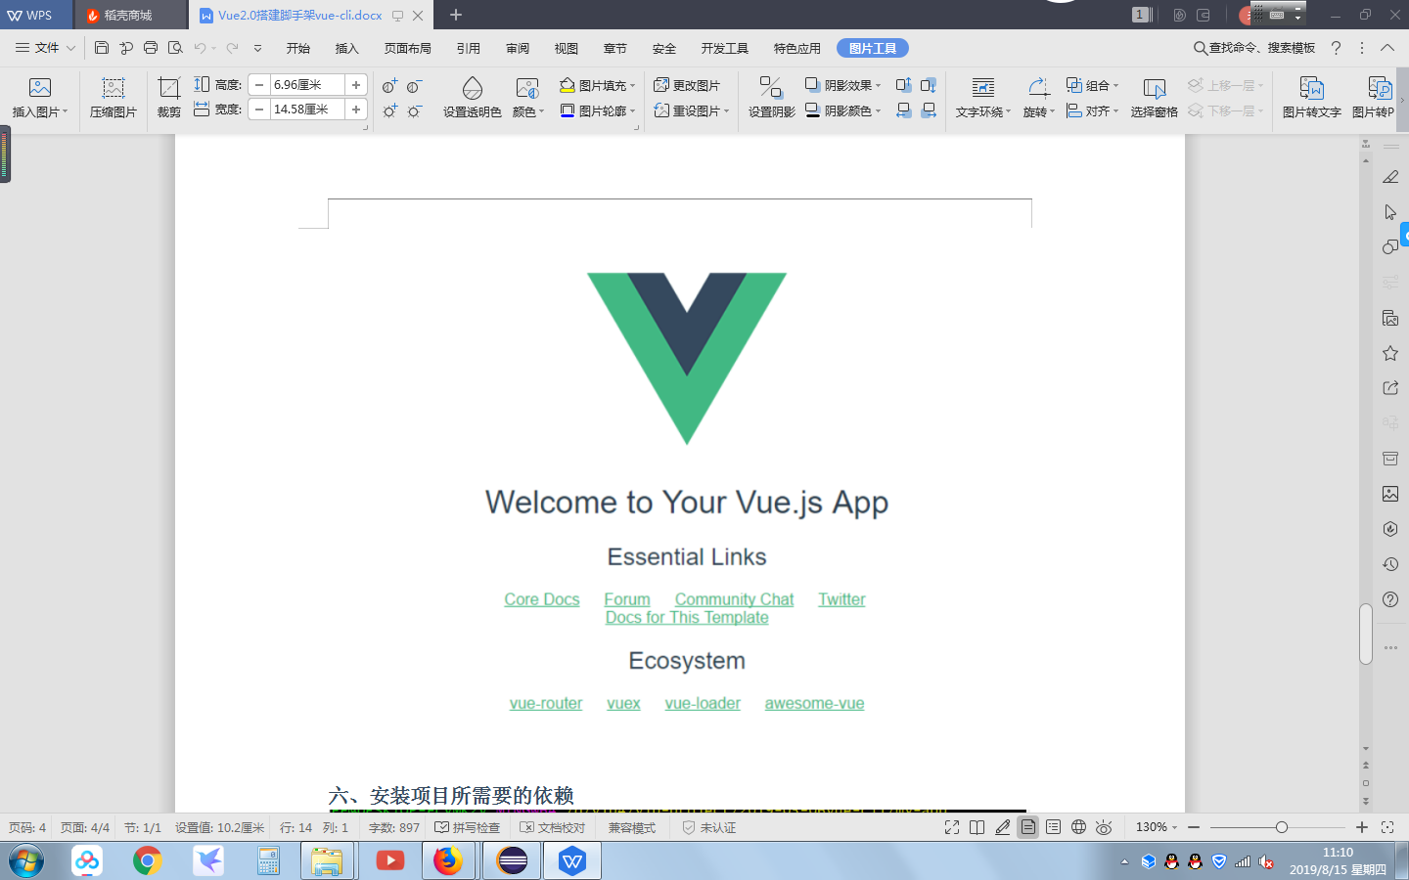Click the fullscreen view icon in the status bar
Viewport: 1409px width, 880px height.
point(952,827)
